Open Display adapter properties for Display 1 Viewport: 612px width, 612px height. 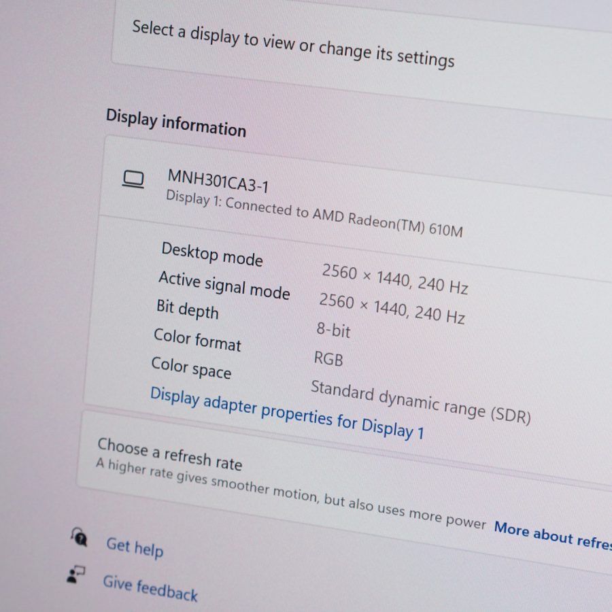coord(287,413)
